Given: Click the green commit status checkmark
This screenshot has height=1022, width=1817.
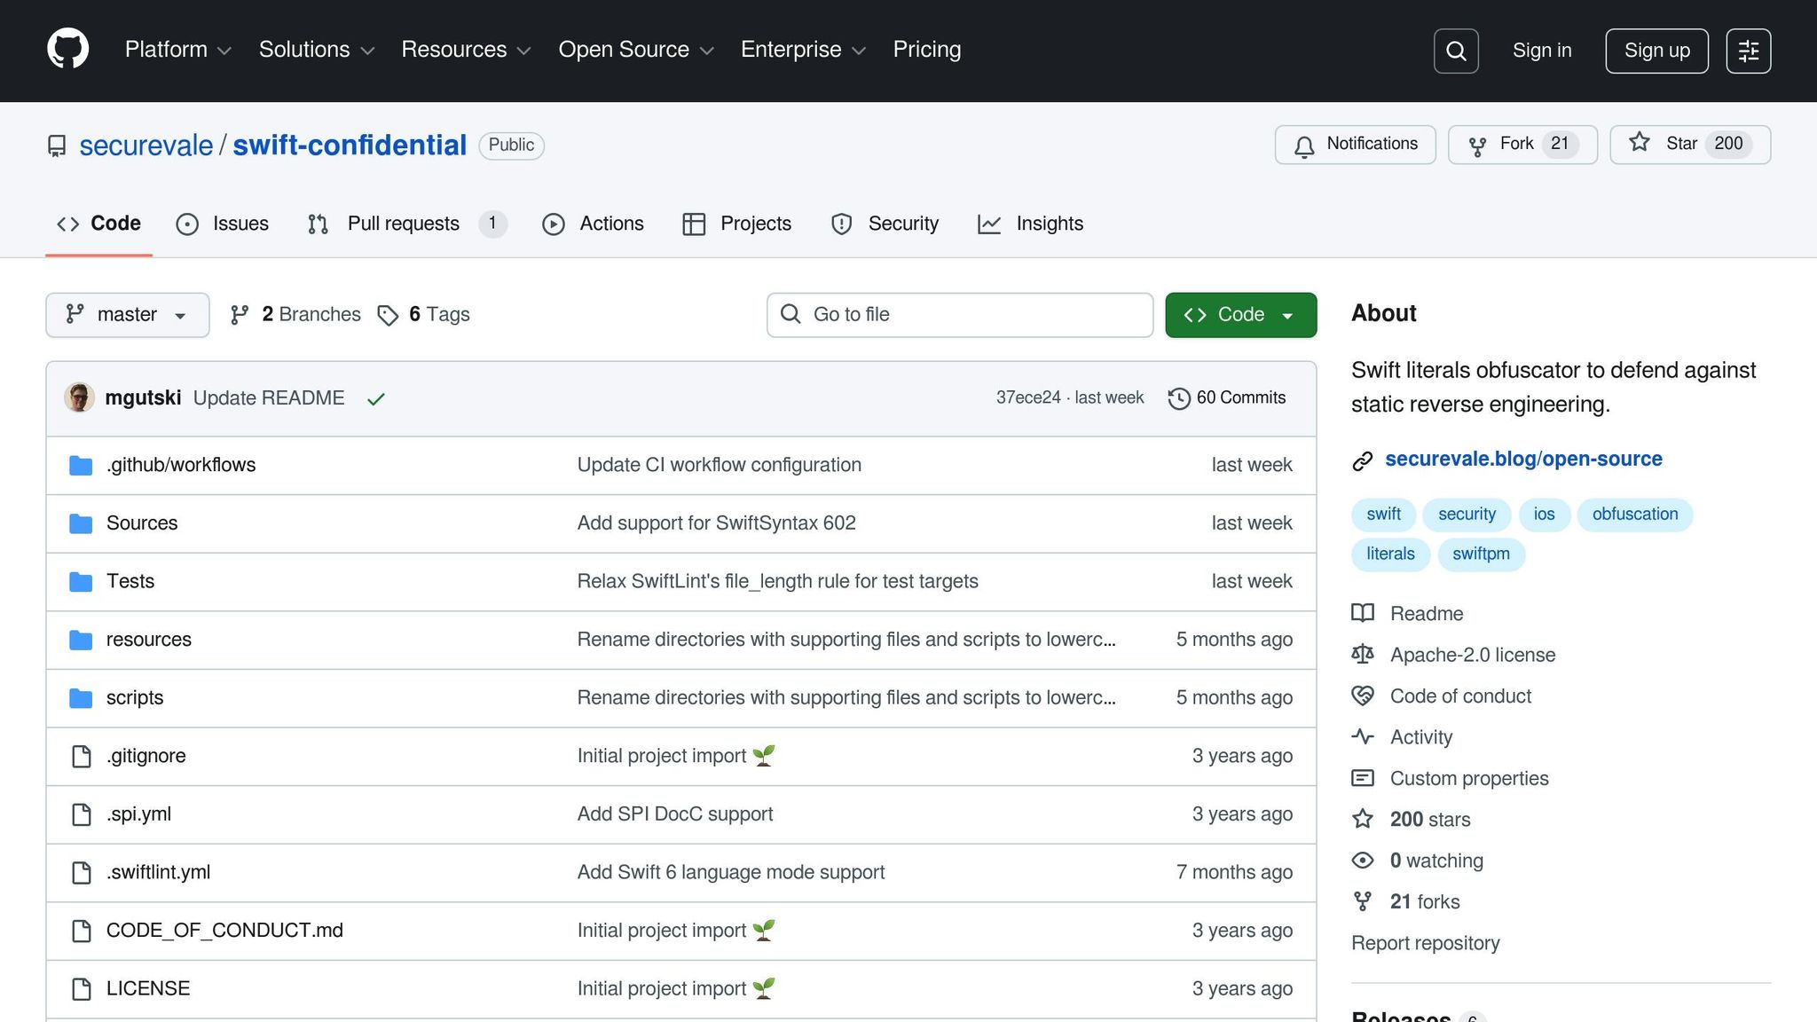Looking at the screenshot, I should coord(375,399).
